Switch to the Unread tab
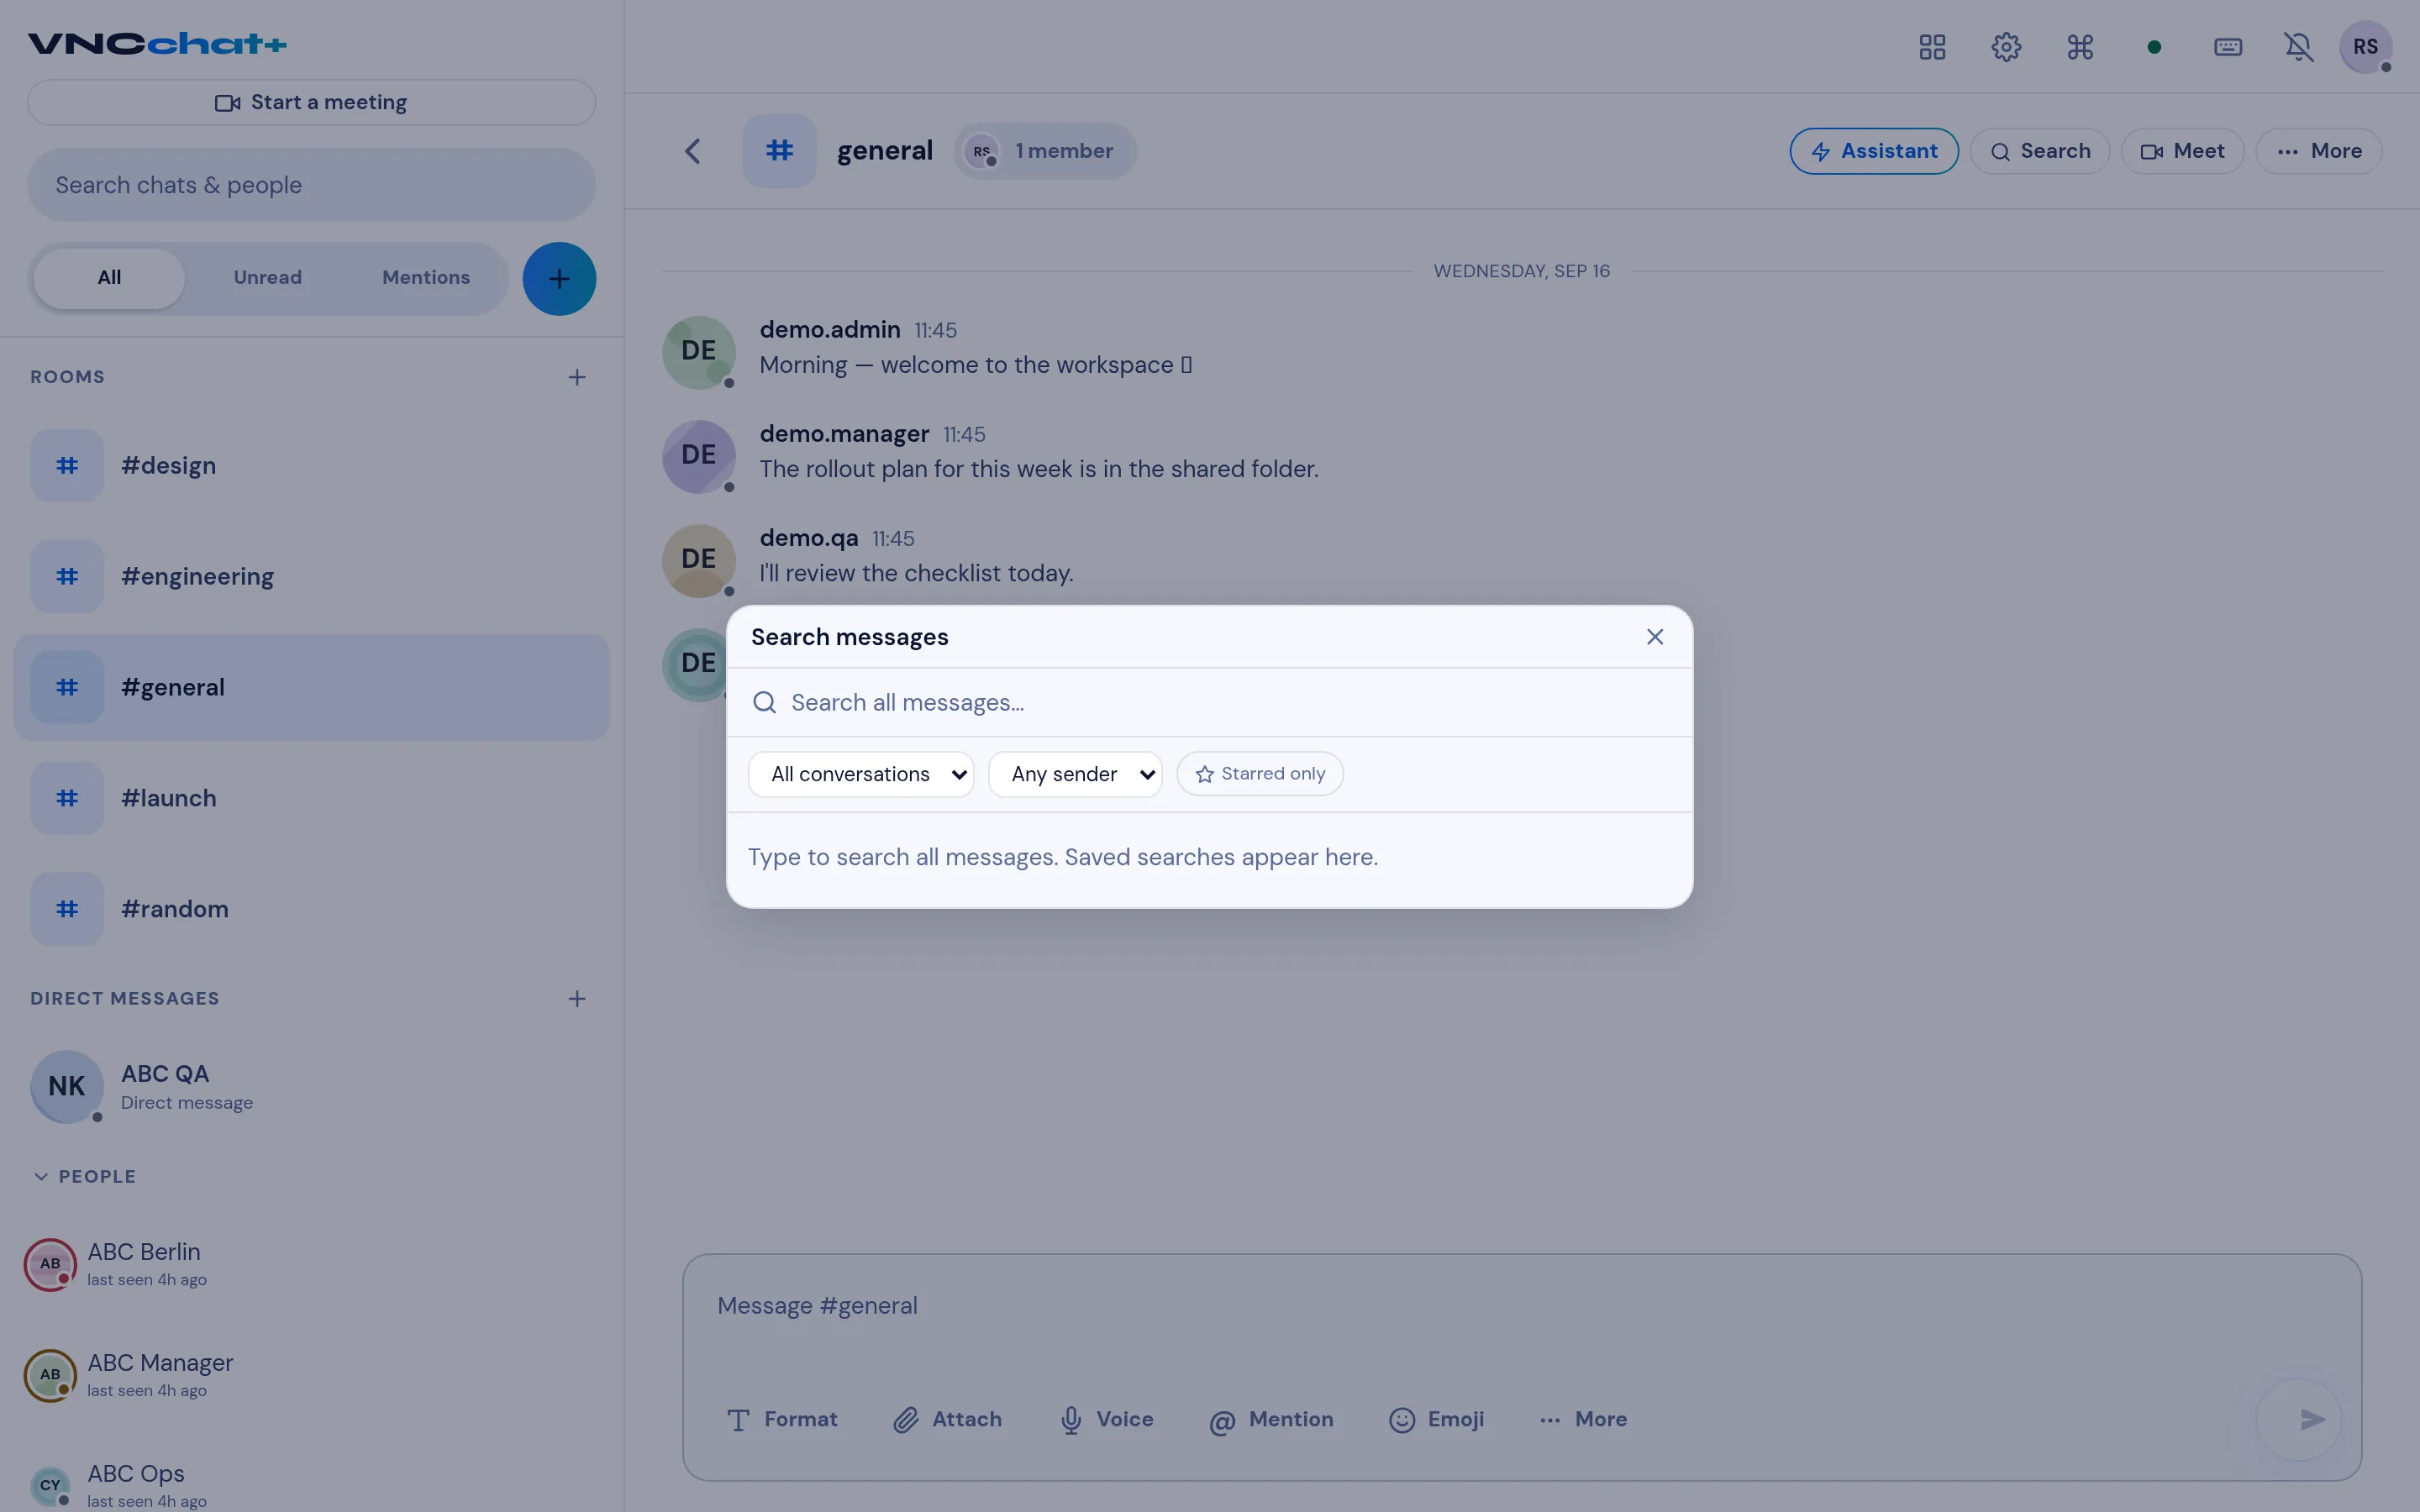This screenshot has height=1512, width=2420. pos(267,278)
